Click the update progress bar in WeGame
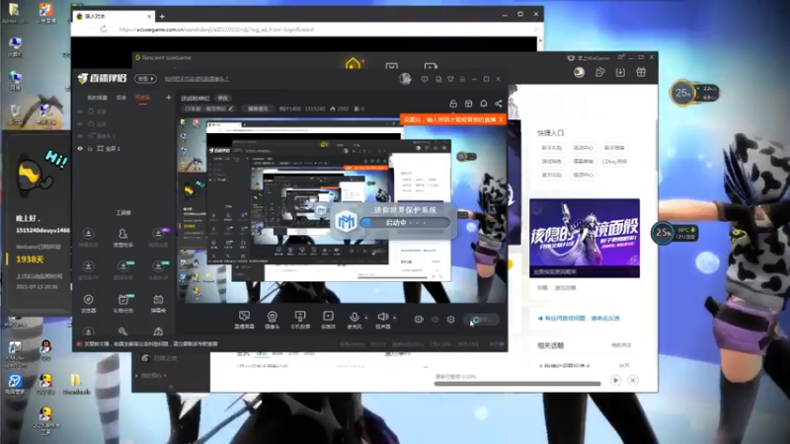790x444 pixels. (517, 384)
